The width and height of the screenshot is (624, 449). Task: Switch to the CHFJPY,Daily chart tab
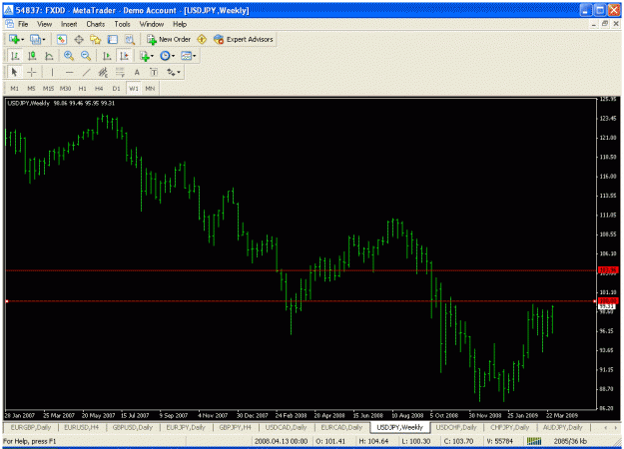[x=510, y=427]
